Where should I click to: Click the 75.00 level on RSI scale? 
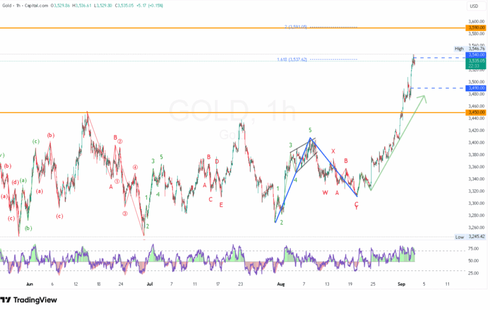point(474,249)
